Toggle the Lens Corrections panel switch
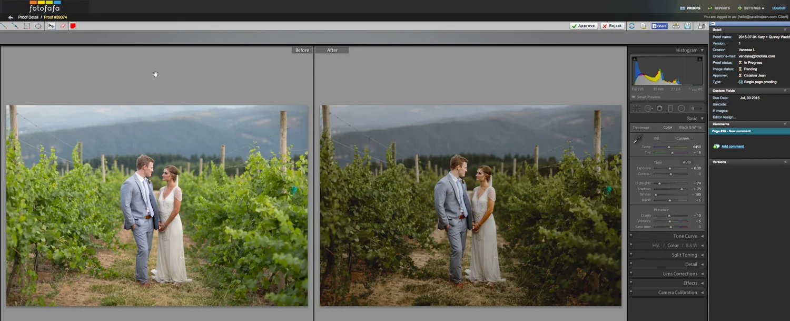This screenshot has width=790, height=321. 631,274
